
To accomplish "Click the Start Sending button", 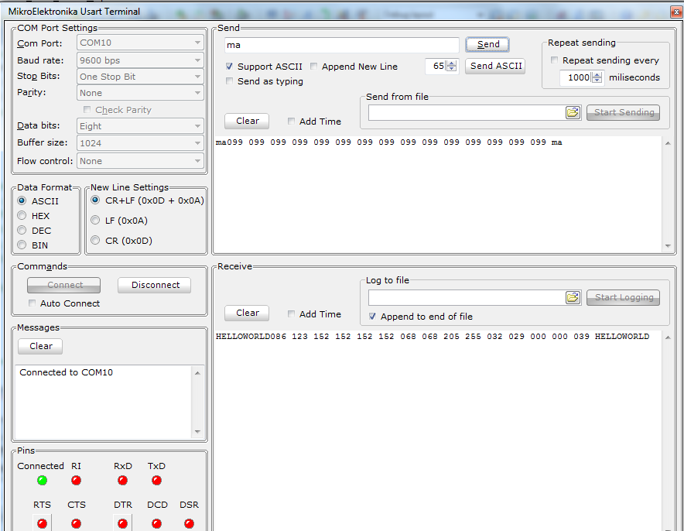I will 624,112.
